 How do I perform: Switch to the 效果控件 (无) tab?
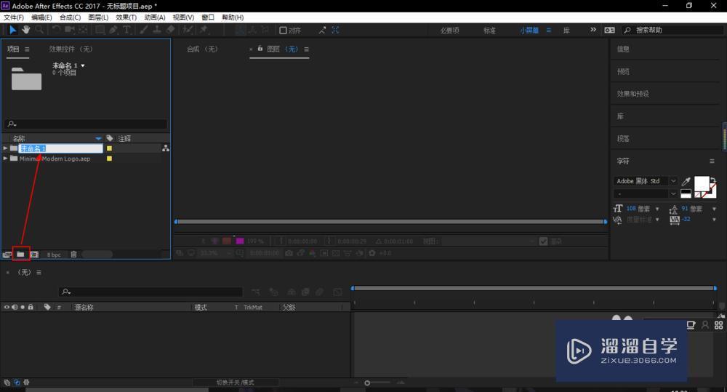(71, 49)
